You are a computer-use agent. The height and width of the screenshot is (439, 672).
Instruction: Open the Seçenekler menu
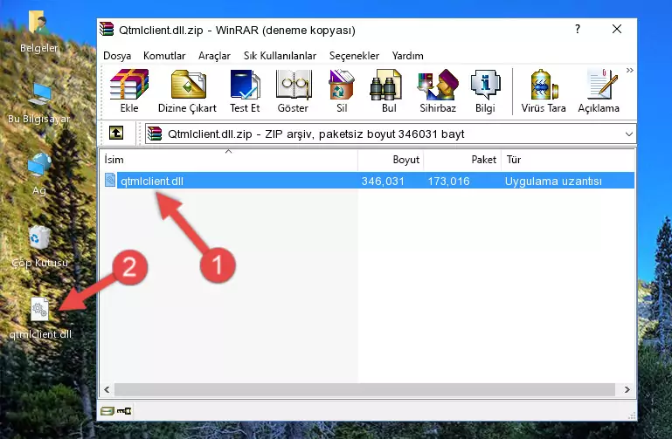click(x=354, y=56)
